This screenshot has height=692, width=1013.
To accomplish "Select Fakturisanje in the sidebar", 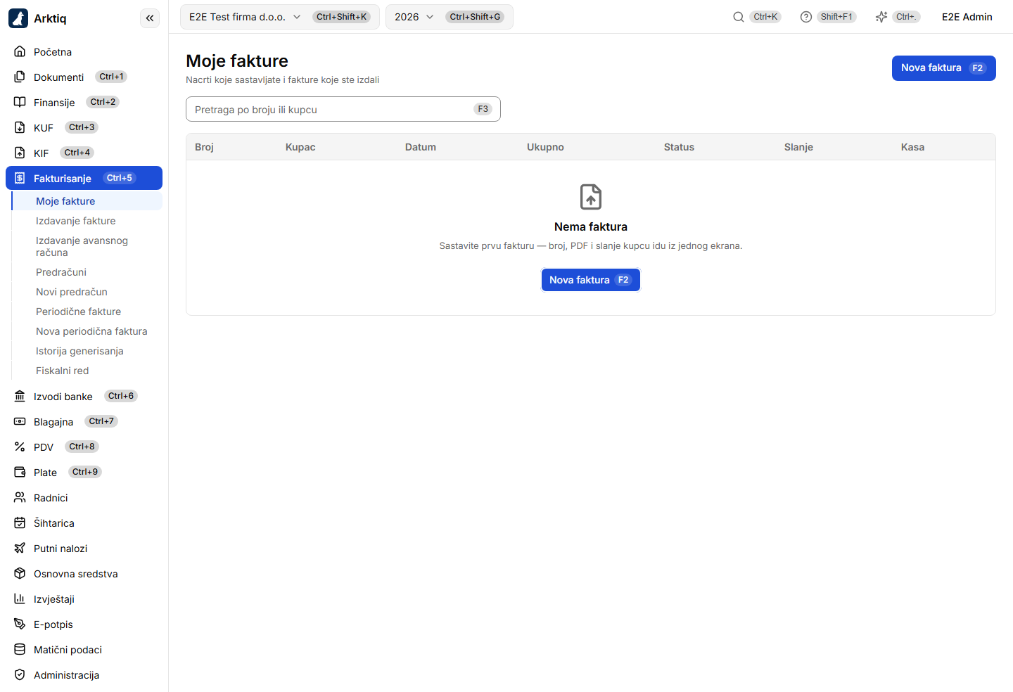I will coord(84,178).
